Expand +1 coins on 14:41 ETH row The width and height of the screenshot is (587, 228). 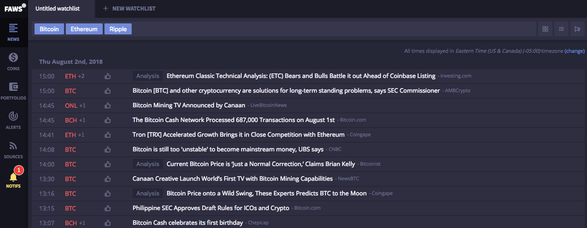[81, 135]
